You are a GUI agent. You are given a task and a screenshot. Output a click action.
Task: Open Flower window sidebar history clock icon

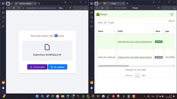click(92, 22)
